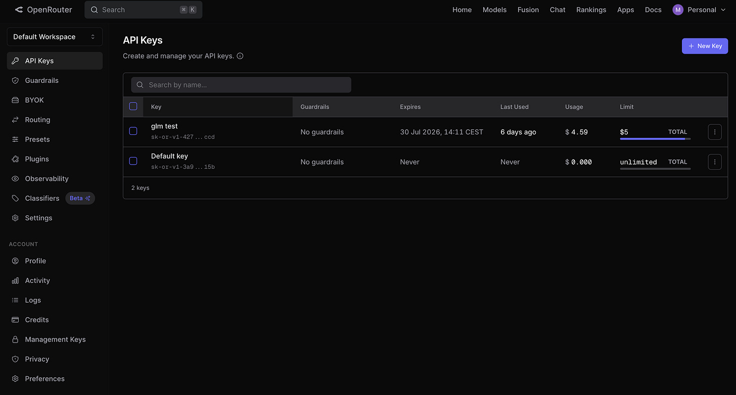Click the top Search box field
The image size is (736, 395).
point(144,10)
